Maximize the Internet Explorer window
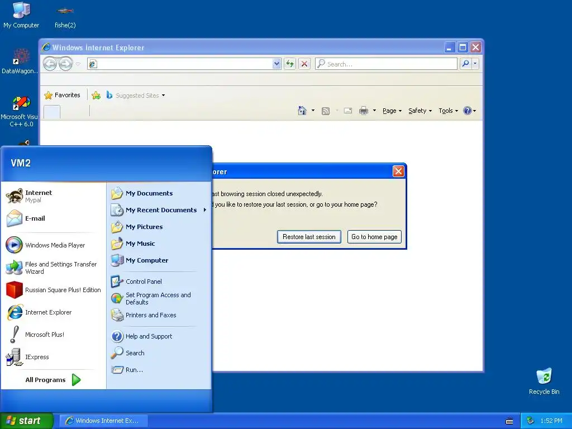Image resolution: width=572 pixels, height=429 pixels. click(x=463, y=47)
